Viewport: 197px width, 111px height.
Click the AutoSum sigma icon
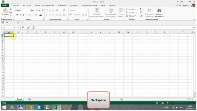coord(141,9)
